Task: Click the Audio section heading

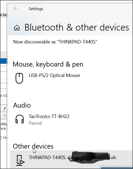Action: [x=22, y=105]
